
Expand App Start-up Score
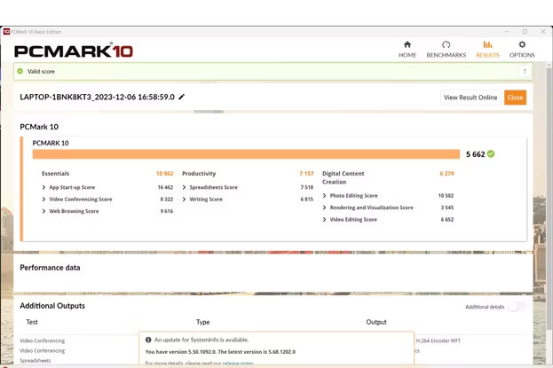(43, 187)
